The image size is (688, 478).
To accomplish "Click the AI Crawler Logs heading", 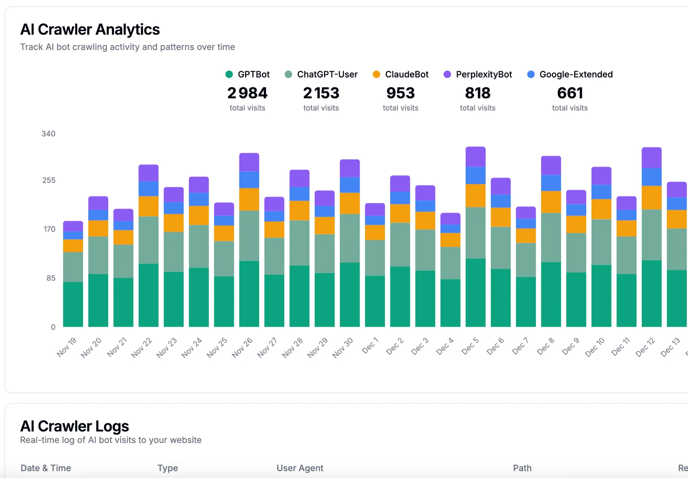I will coord(75,426).
